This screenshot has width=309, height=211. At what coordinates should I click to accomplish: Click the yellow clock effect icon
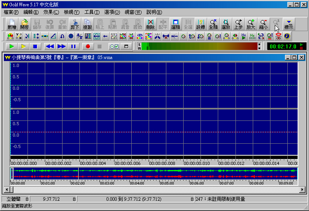click(x=287, y=36)
